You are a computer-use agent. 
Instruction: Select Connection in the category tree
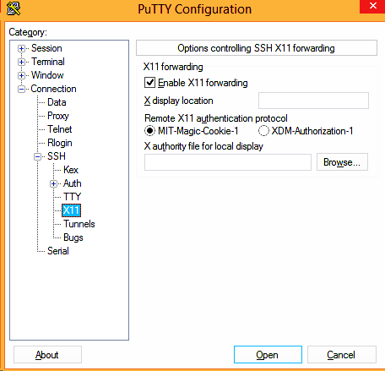[53, 89]
